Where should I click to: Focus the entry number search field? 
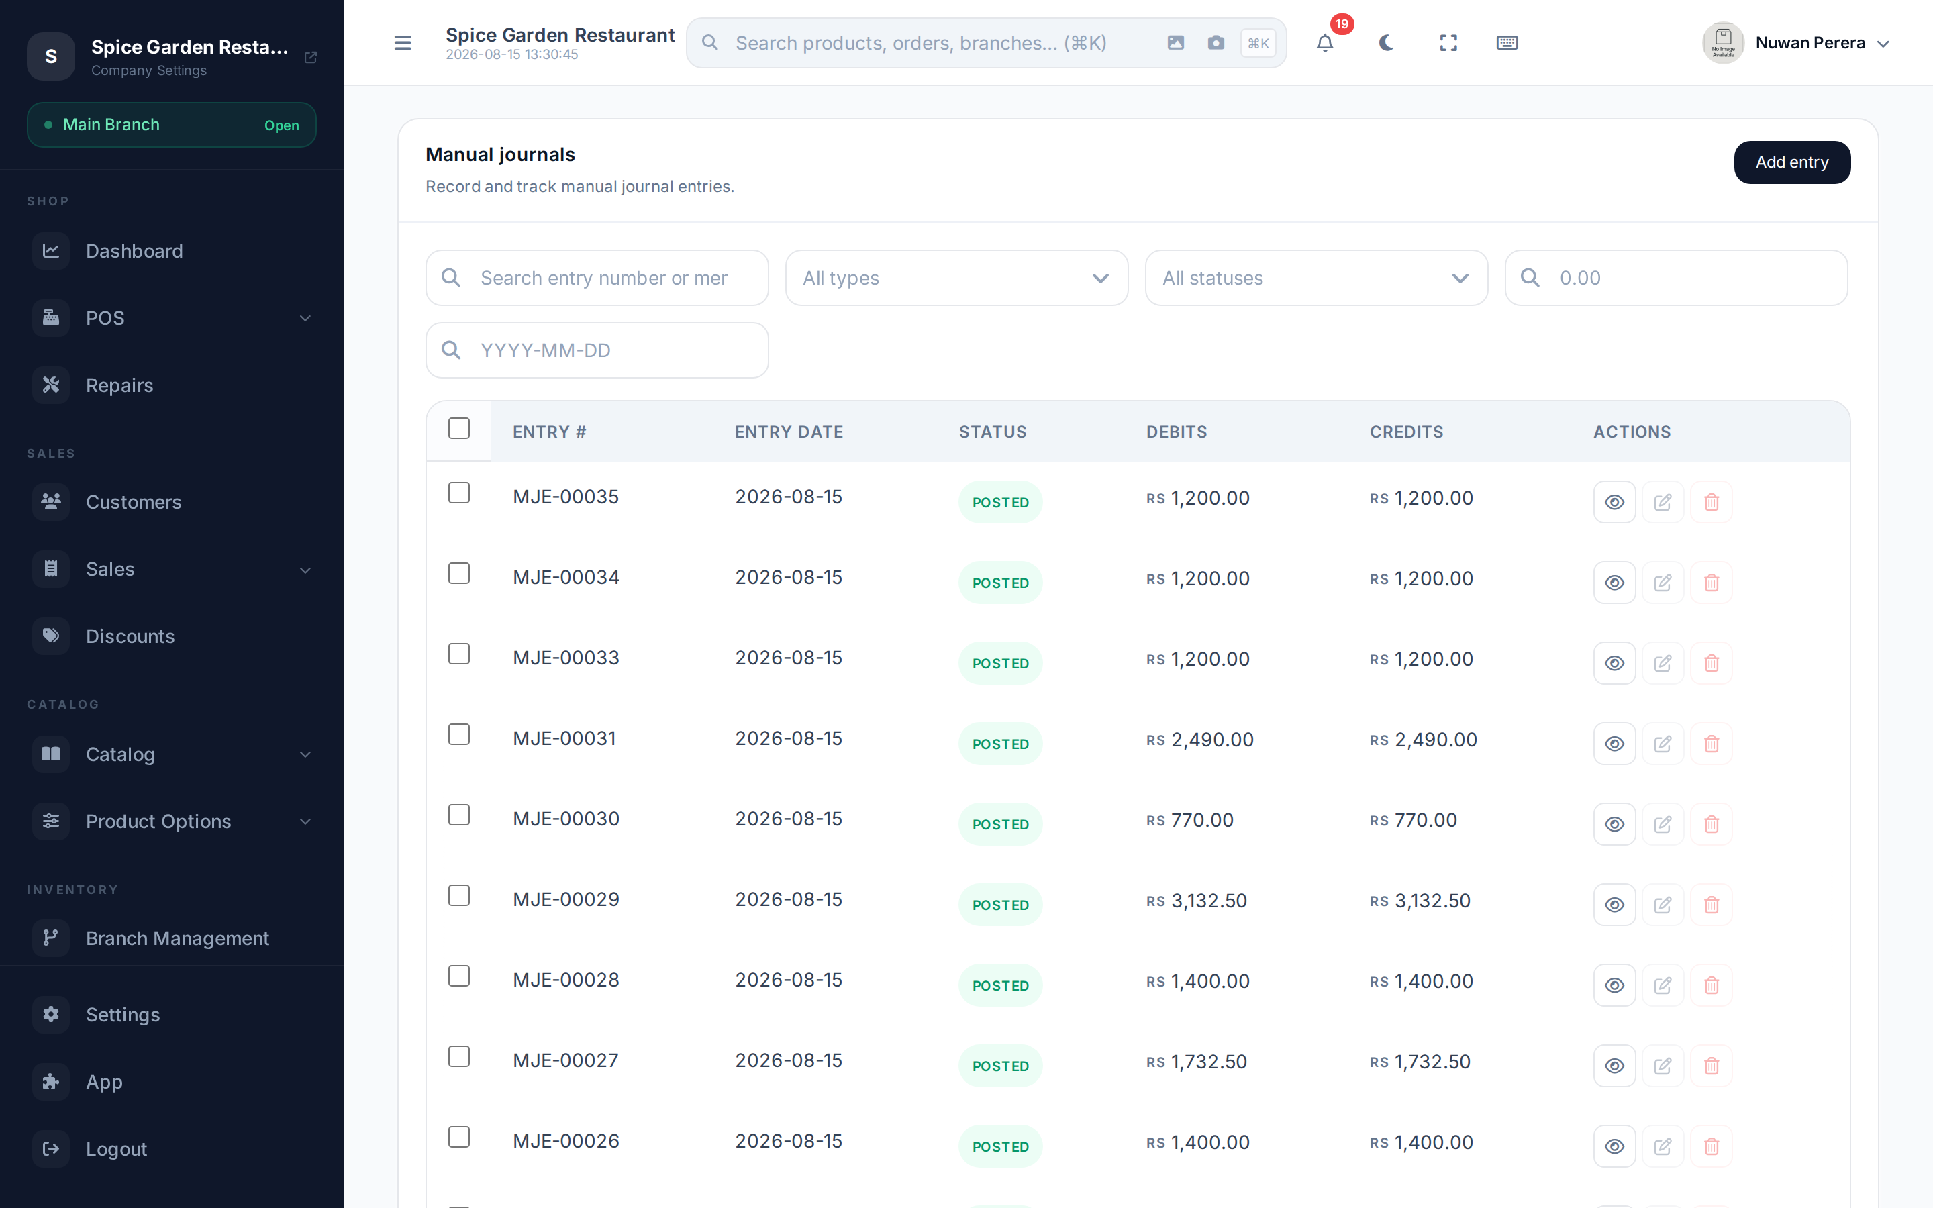pyautogui.click(x=597, y=278)
